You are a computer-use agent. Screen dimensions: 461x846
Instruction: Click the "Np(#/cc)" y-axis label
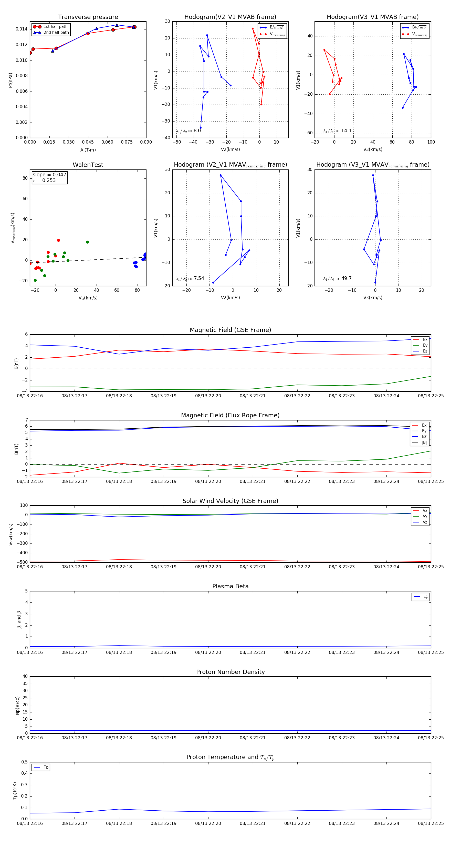pyautogui.click(x=17, y=705)
